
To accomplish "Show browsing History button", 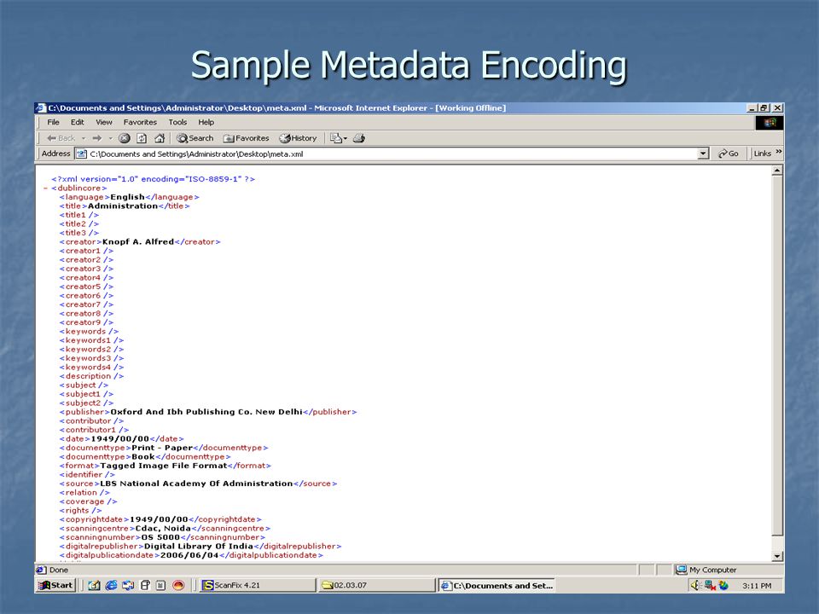I will click(x=298, y=138).
